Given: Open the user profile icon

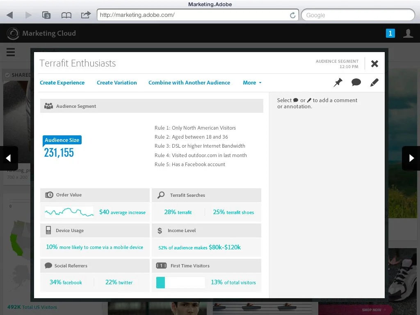Looking at the screenshot, I should click(408, 33).
